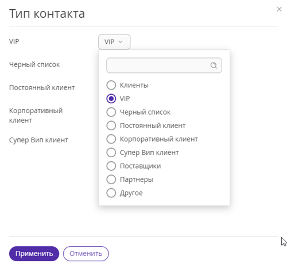This screenshot has height=264, width=287.
Task: Focus the dropdown search input field
Action: pos(164,65)
